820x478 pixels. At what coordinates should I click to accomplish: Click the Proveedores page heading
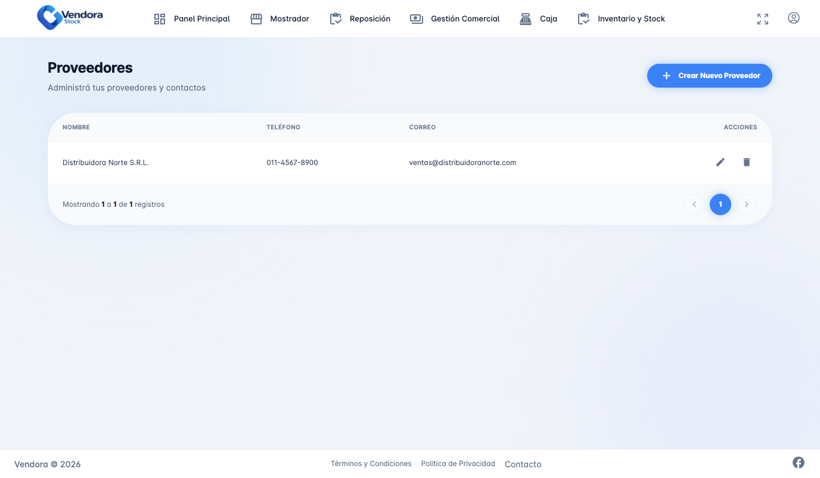[90, 68]
